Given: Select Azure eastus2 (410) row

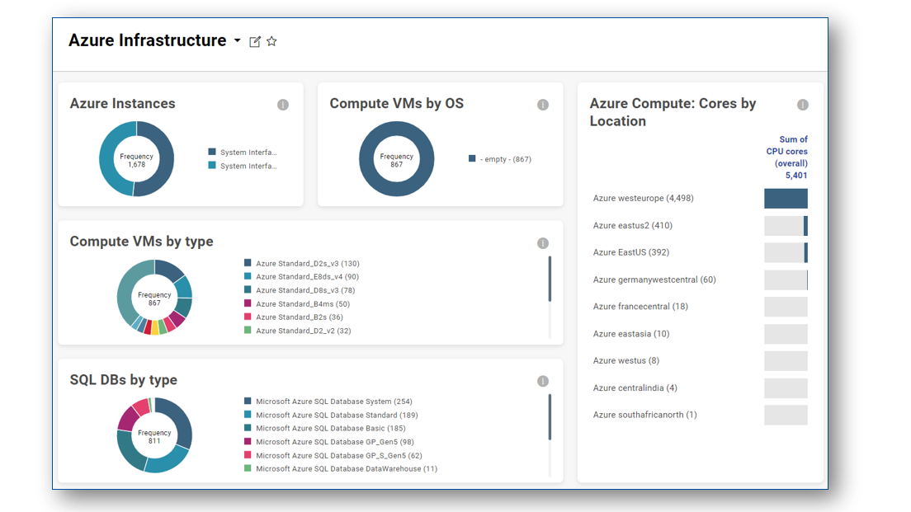Looking at the screenshot, I should pyautogui.click(x=700, y=225).
